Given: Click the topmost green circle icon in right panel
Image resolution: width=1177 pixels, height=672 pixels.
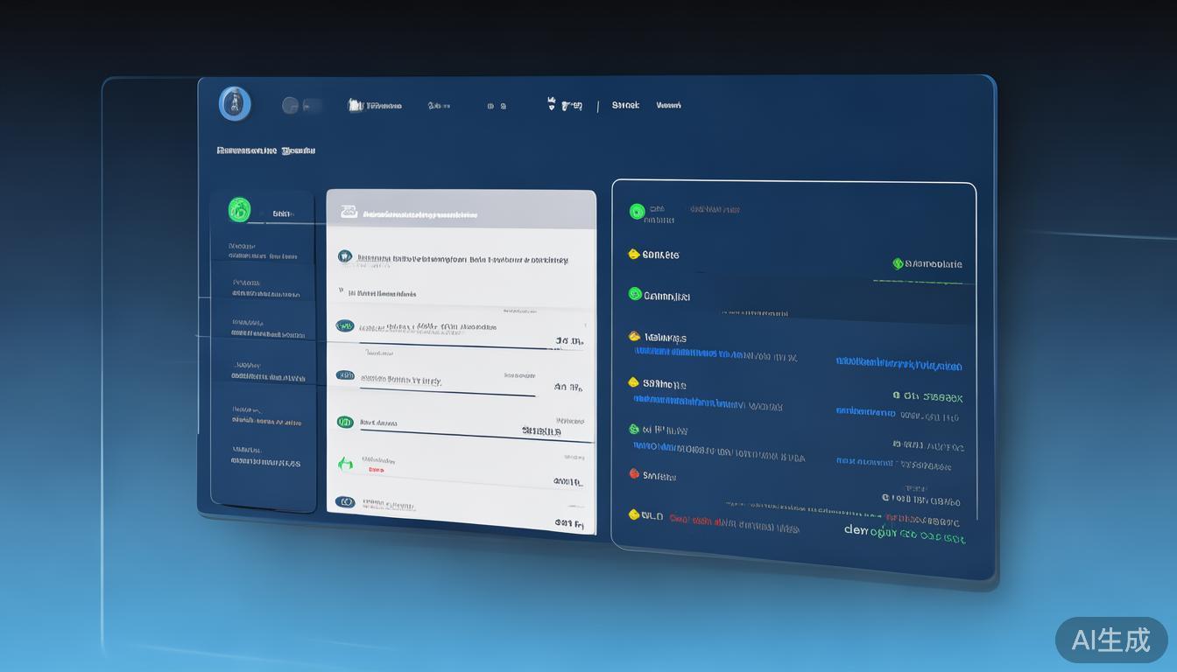Looking at the screenshot, I should coord(637,211).
